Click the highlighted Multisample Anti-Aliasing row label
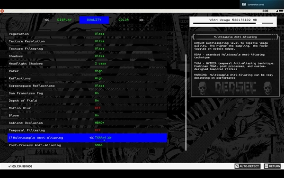 (38, 138)
